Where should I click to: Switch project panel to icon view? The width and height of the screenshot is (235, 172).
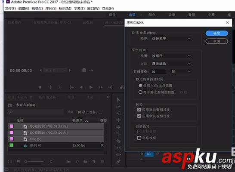click(18, 162)
